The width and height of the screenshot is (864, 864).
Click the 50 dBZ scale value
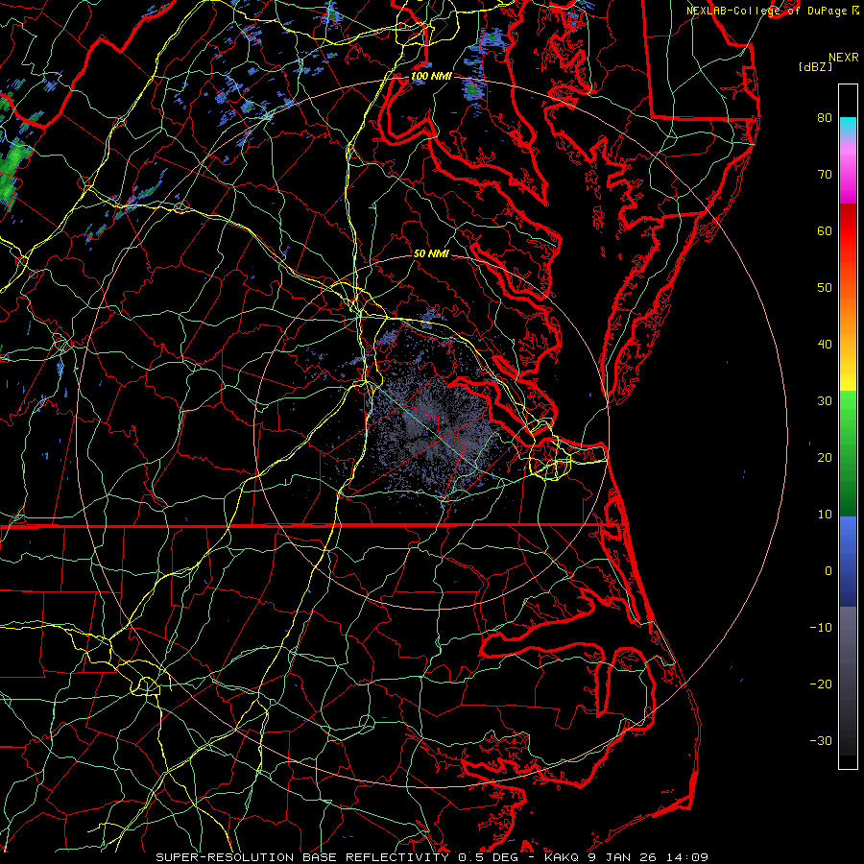[x=825, y=288]
